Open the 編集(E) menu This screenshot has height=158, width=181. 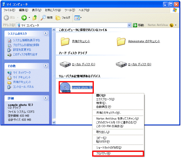24,10
